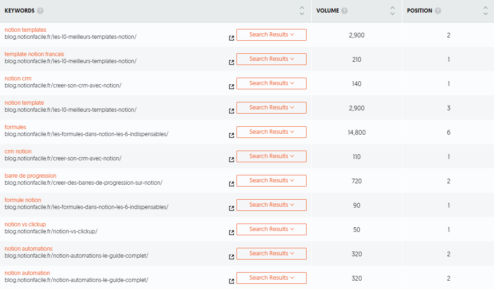Expand Search Results for 'formule notion' row
Image resolution: width=494 pixels, height=289 pixels.
pos(271,205)
